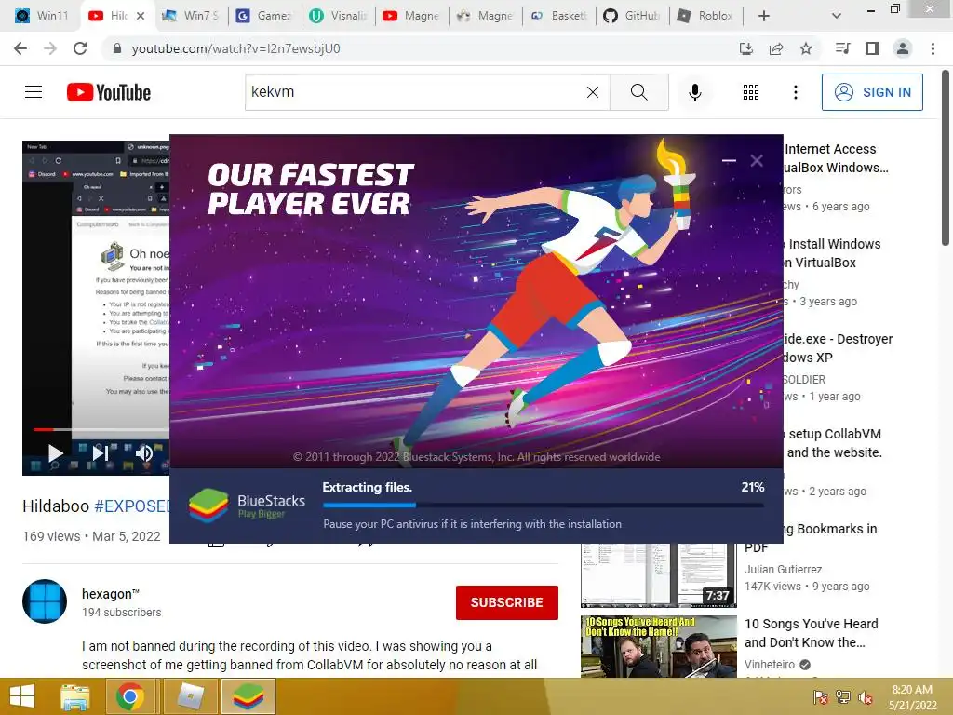Share this page via the address bar icon

click(776, 48)
